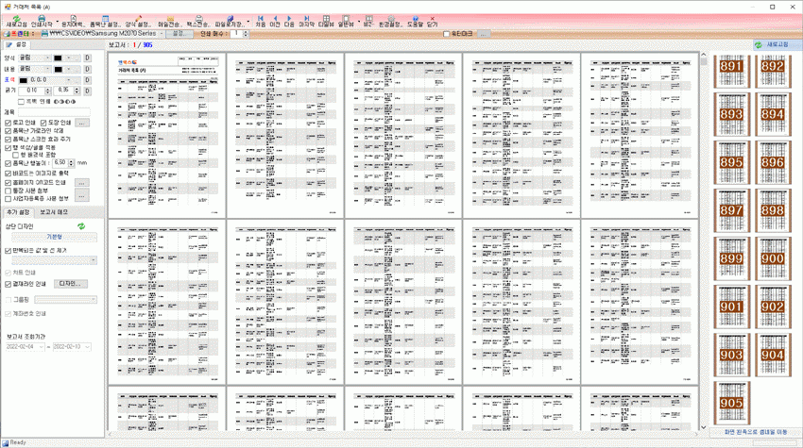
Task: Select the 설정 tab at top left
Action: click(x=16, y=45)
